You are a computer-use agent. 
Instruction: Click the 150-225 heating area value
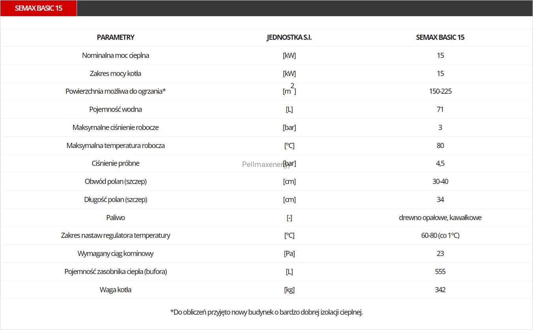pyautogui.click(x=440, y=91)
